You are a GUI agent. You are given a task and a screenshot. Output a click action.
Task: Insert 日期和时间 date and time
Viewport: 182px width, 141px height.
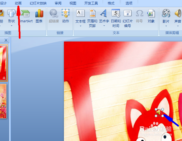click(x=116, y=18)
